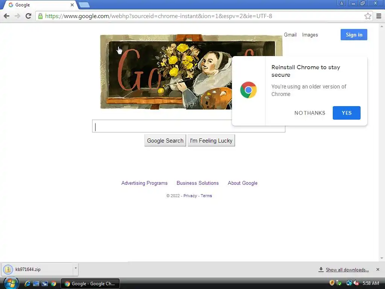Open downloaded kb971644.zip file
Screen dimensions: 385x289
tap(37, 269)
